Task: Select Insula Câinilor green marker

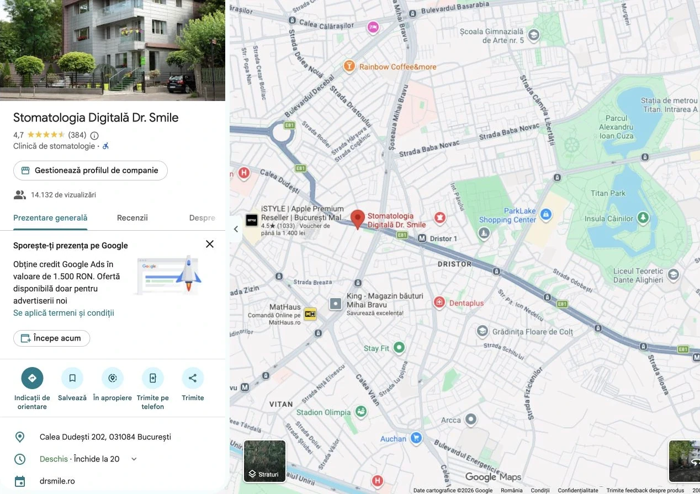Action: point(643,218)
